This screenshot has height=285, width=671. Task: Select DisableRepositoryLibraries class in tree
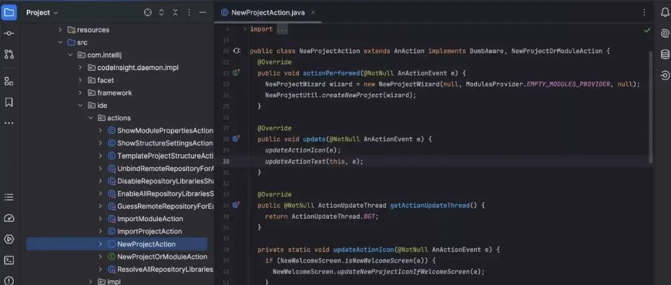[166, 181]
